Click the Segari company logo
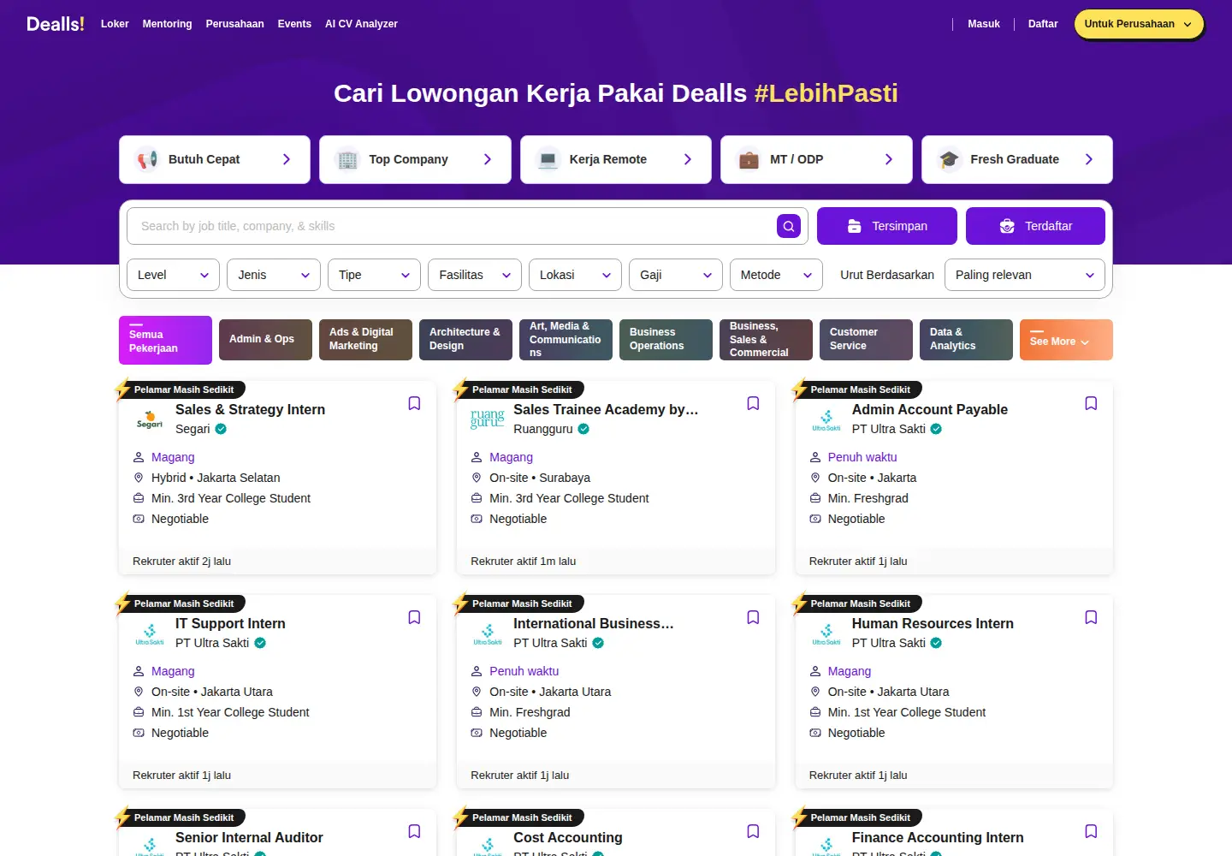Image resolution: width=1232 pixels, height=856 pixels. tap(150, 419)
